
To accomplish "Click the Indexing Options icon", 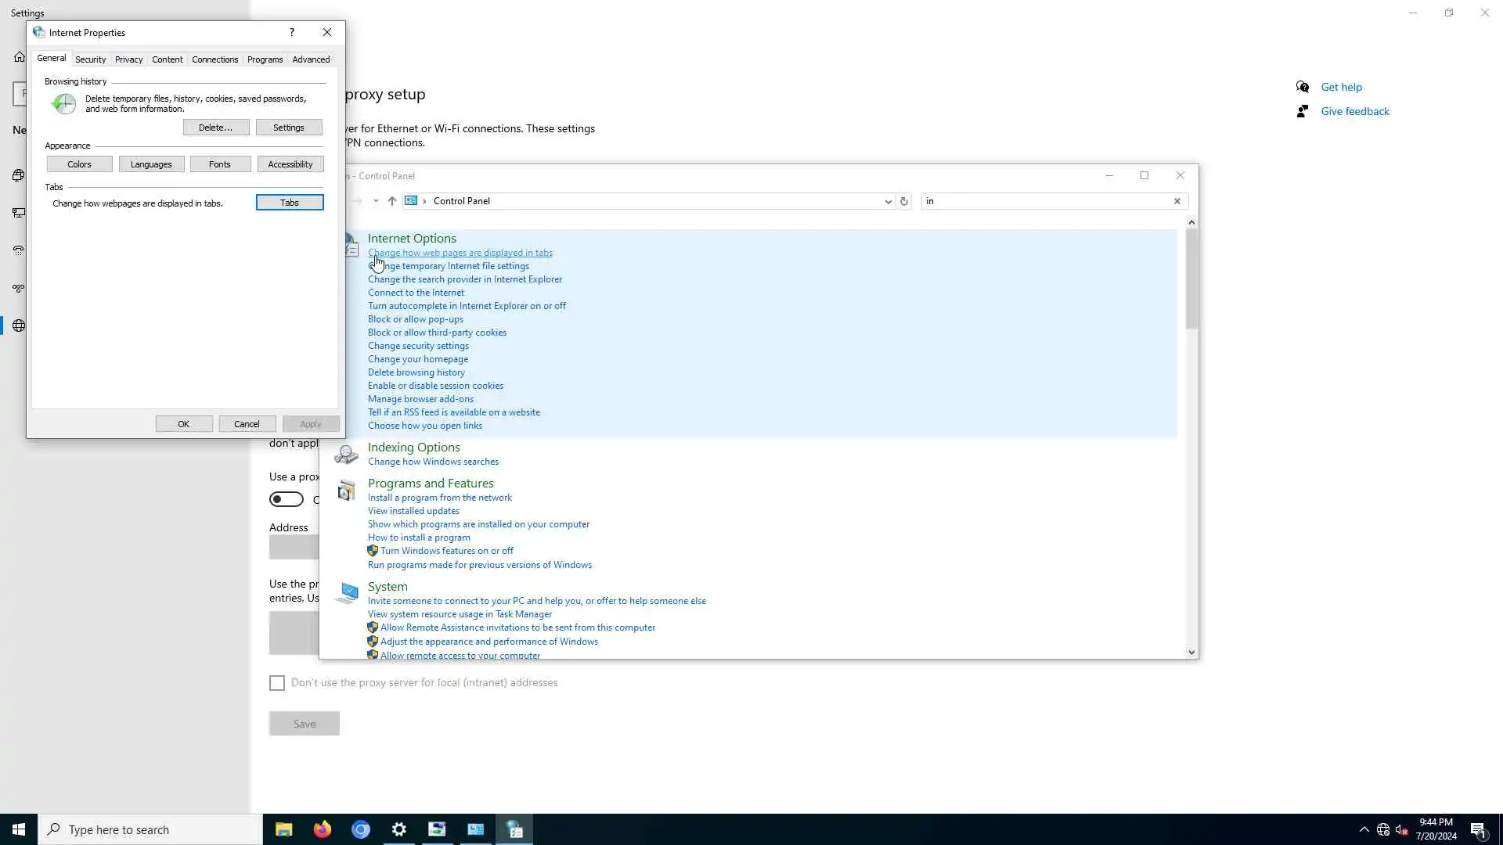I will 346,455.
